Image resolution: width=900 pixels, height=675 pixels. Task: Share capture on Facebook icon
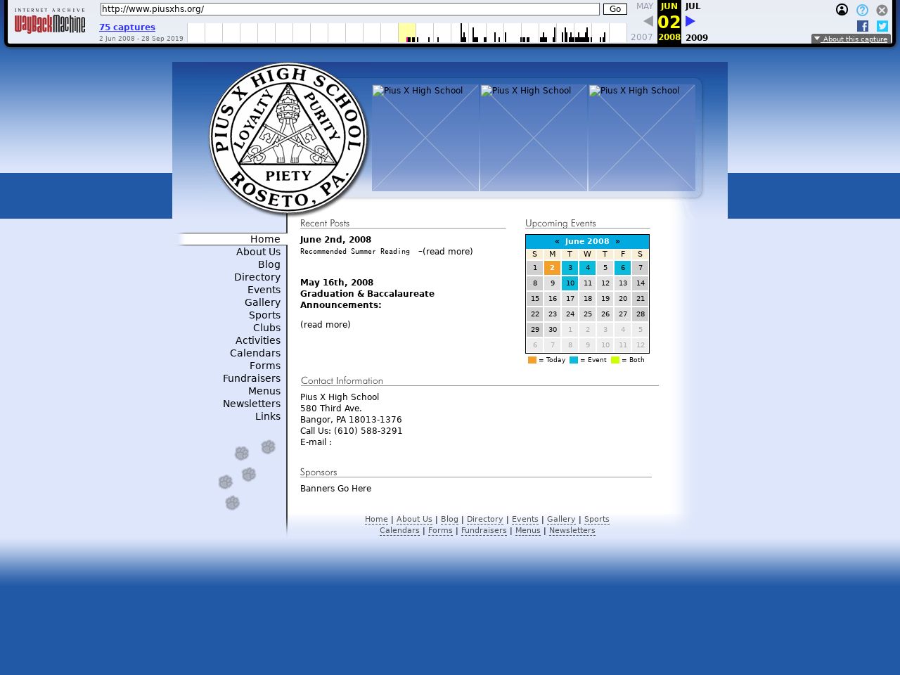click(x=863, y=26)
